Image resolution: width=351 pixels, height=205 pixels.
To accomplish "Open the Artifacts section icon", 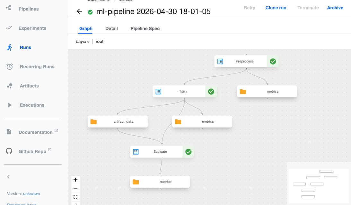I will pos(9,86).
